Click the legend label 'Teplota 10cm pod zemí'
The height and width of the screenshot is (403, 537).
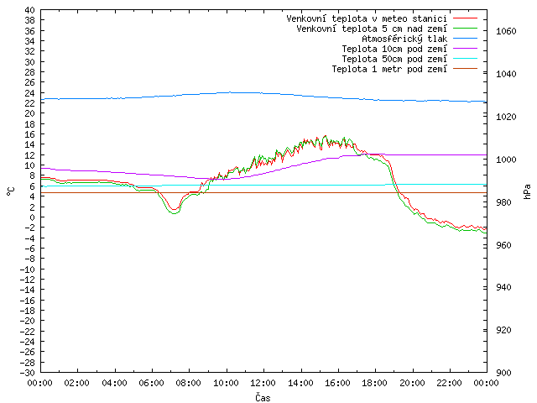point(394,49)
